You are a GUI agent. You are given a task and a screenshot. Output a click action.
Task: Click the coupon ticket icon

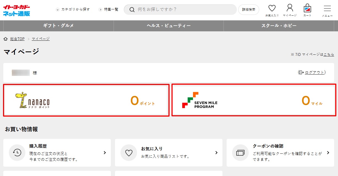(x=240, y=153)
